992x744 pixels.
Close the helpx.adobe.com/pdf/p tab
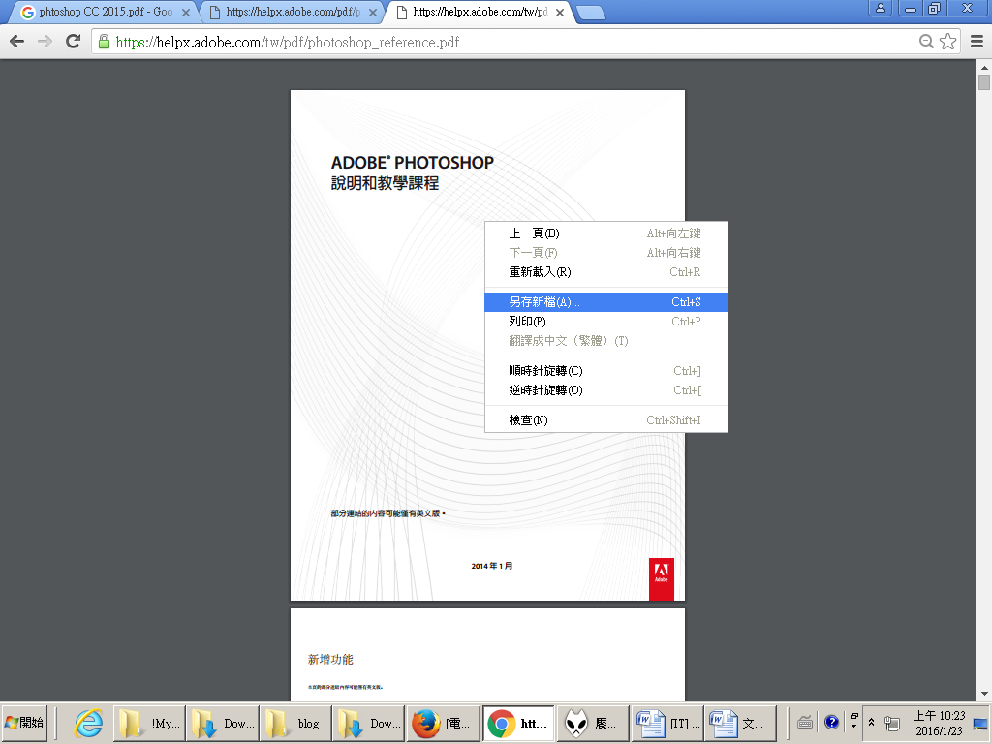click(373, 13)
